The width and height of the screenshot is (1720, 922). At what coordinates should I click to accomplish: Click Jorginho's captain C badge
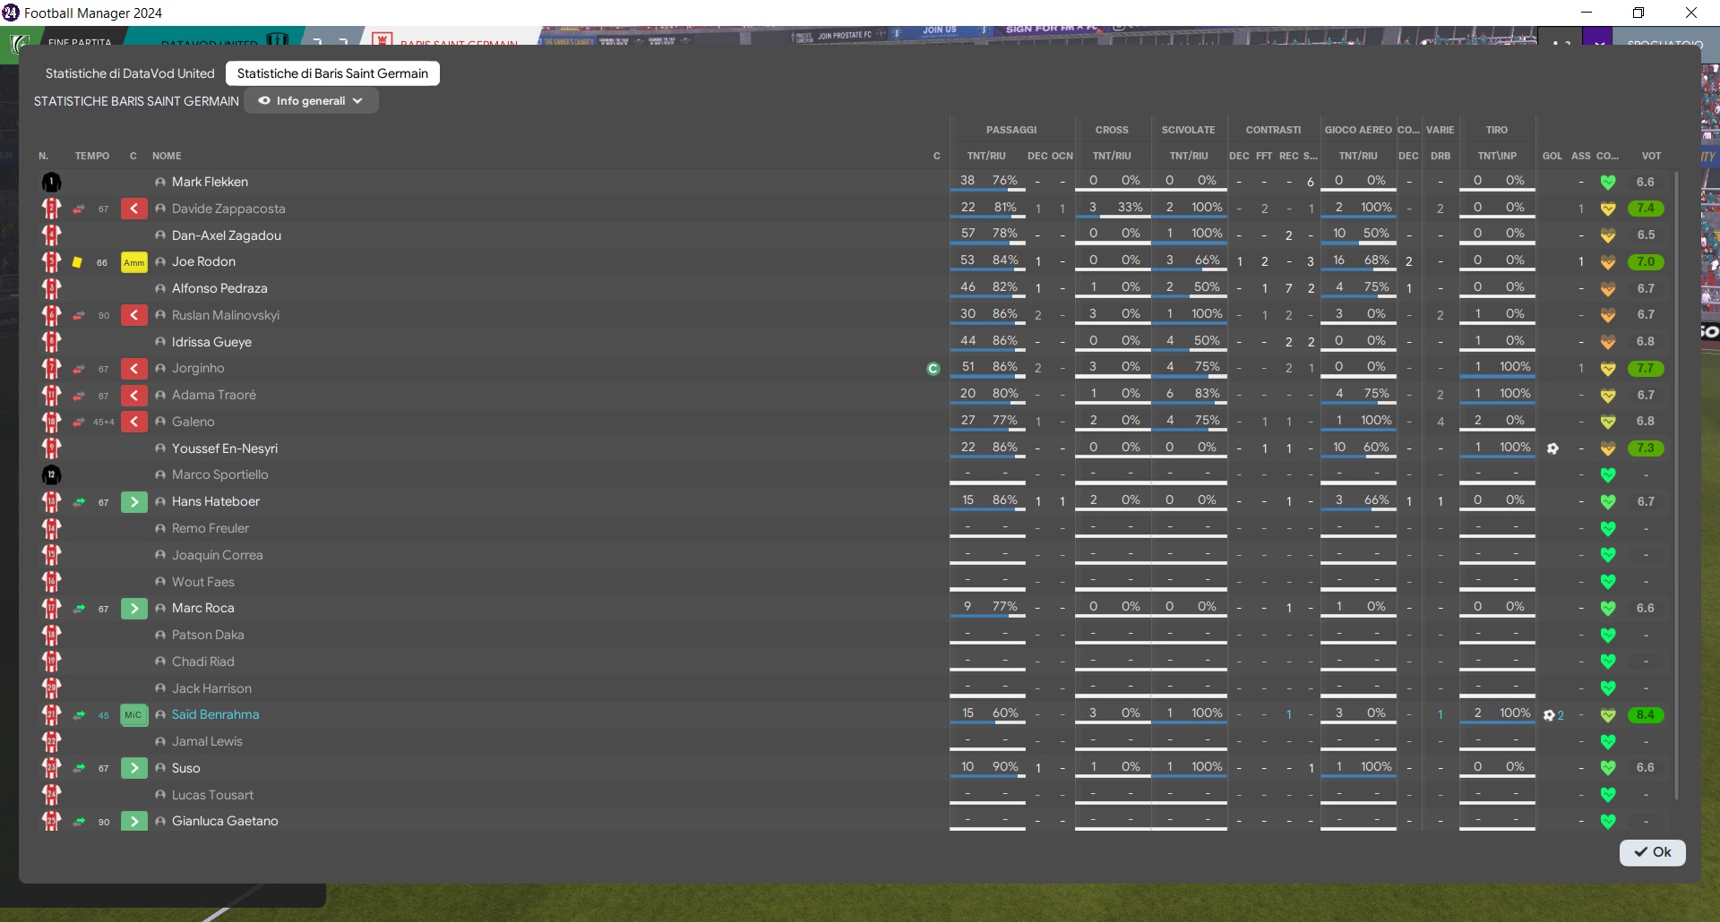(x=933, y=369)
